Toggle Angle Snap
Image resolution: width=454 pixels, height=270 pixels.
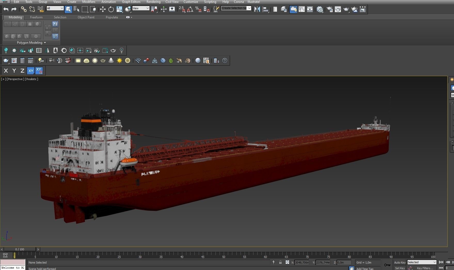coord(190,9)
